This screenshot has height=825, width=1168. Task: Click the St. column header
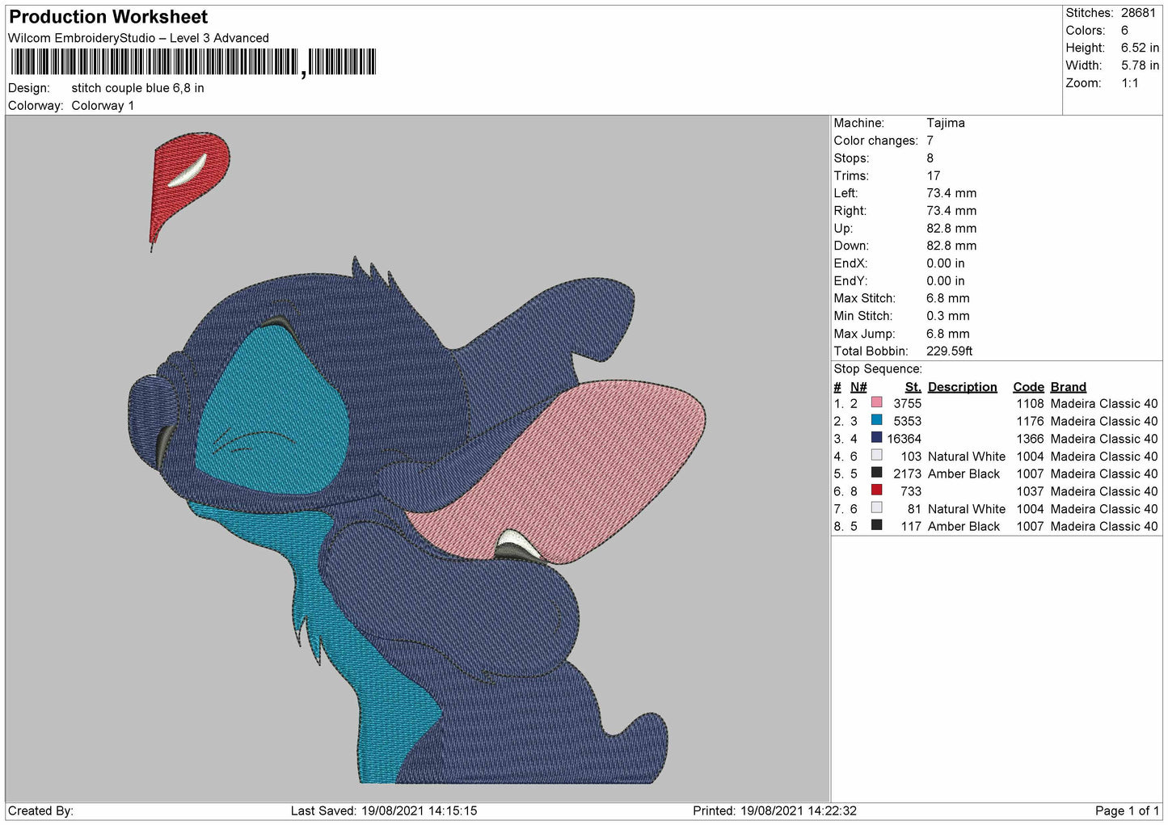(x=913, y=387)
